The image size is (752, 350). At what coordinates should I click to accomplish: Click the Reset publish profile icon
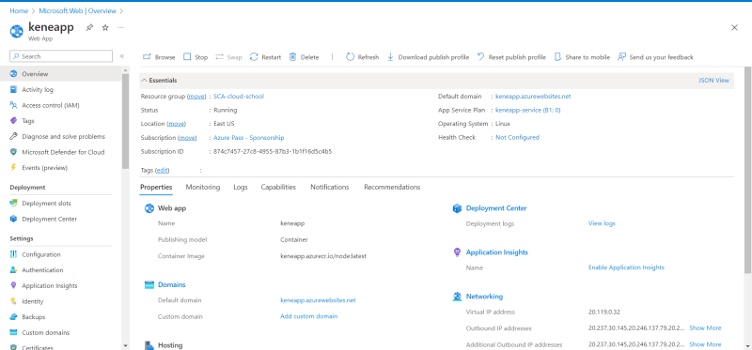point(480,57)
